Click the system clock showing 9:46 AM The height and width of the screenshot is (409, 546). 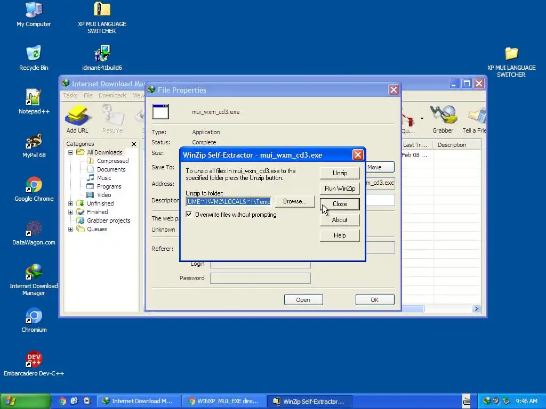[526, 401]
